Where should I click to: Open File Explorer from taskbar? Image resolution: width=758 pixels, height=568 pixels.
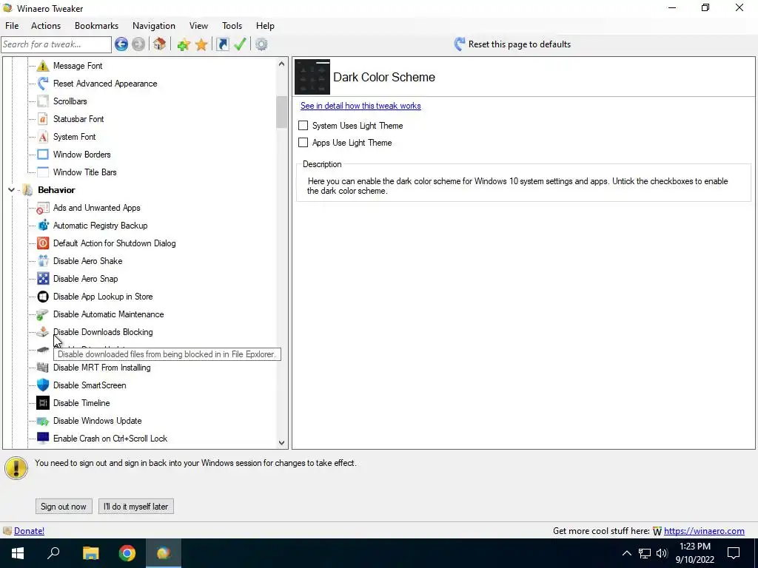tap(90, 553)
